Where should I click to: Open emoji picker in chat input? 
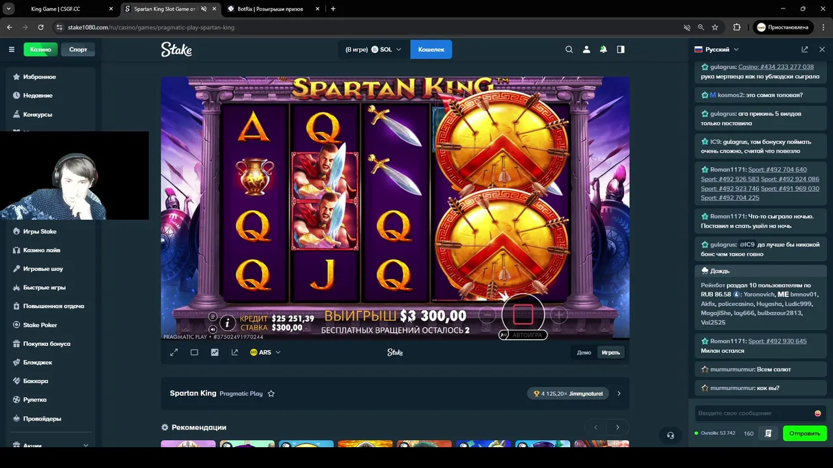click(818, 413)
